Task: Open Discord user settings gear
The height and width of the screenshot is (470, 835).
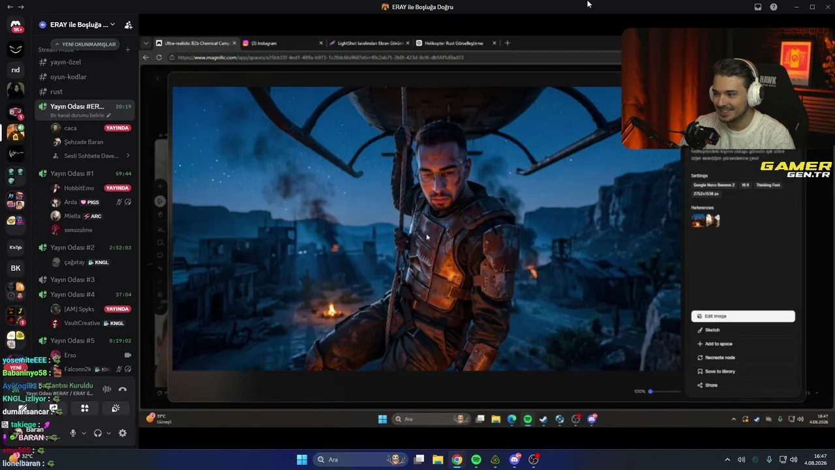Action: (122, 433)
